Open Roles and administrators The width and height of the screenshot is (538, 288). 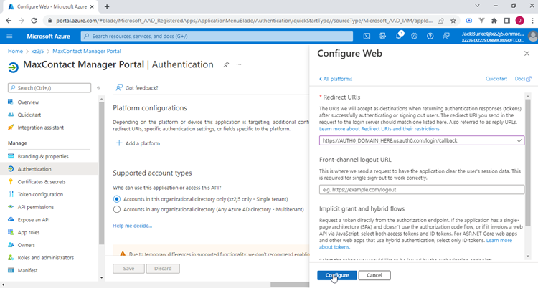pos(46,258)
